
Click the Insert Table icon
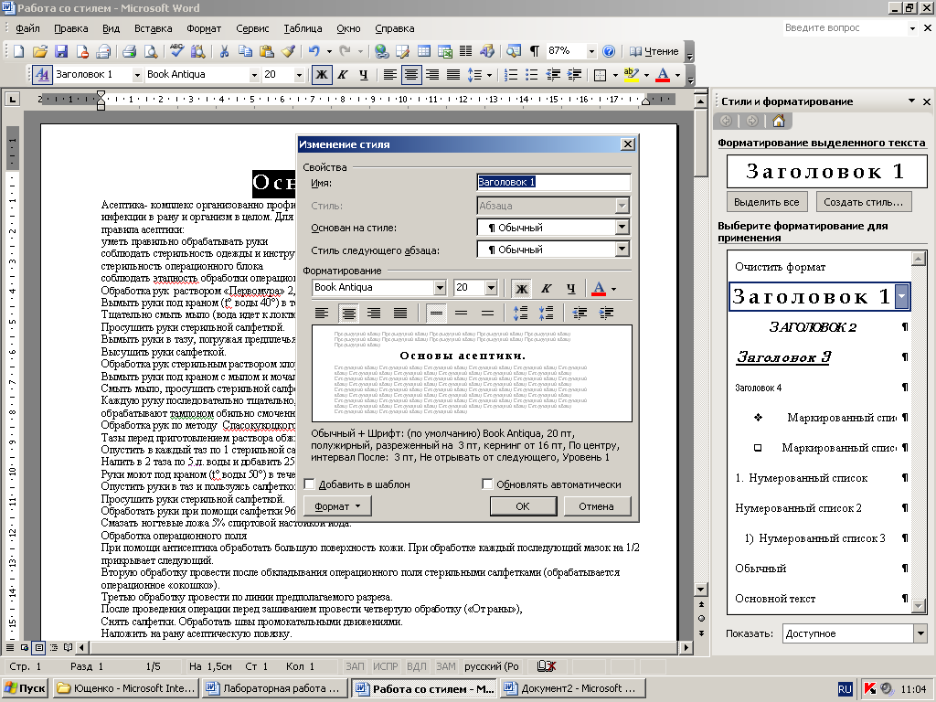(424, 51)
